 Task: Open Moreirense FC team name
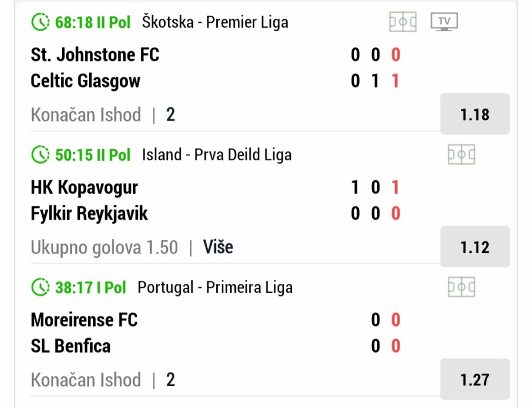pyautogui.click(x=84, y=320)
